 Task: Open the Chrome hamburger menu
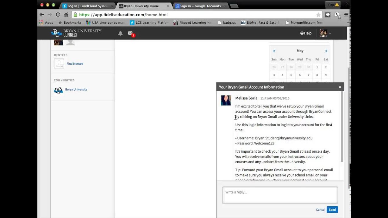(346, 15)
